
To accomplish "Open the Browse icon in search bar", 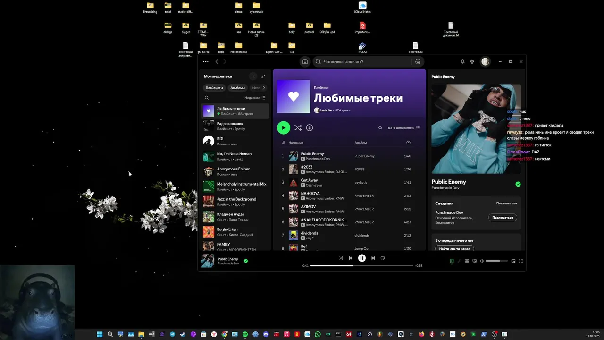I will (x=418, y=61).
